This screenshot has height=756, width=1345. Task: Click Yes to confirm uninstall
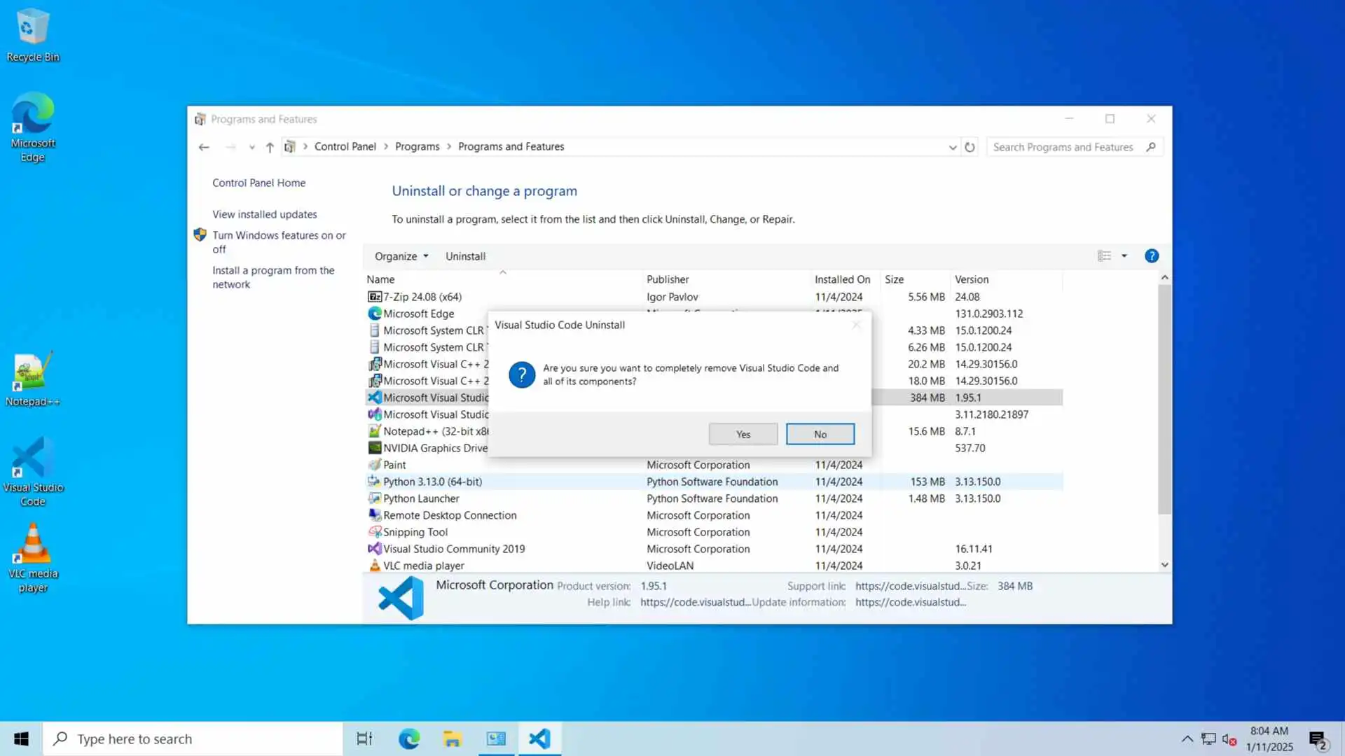coord(743,434)
